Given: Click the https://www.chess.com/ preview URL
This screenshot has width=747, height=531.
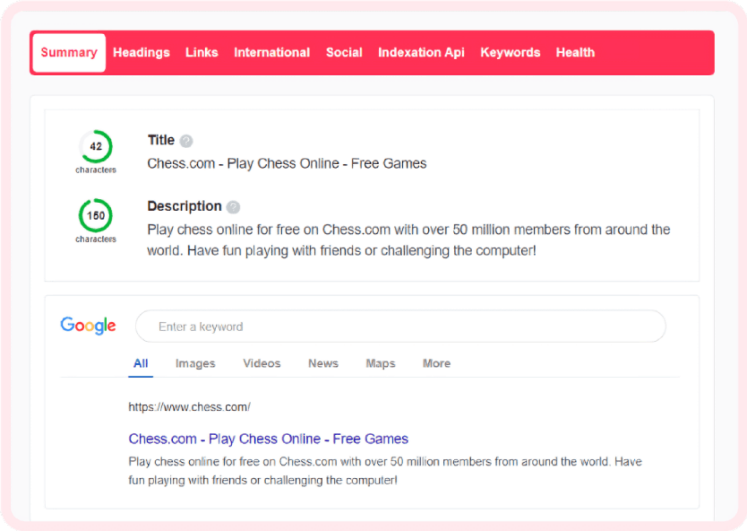Looking at the screenshot, I should tap(189, 407).
